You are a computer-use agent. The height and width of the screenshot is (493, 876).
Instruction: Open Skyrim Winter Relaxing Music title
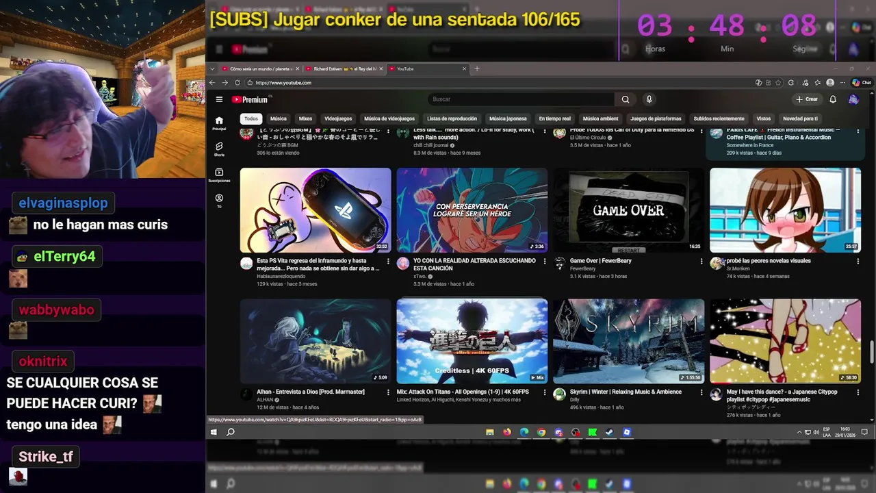click(626, 392)
